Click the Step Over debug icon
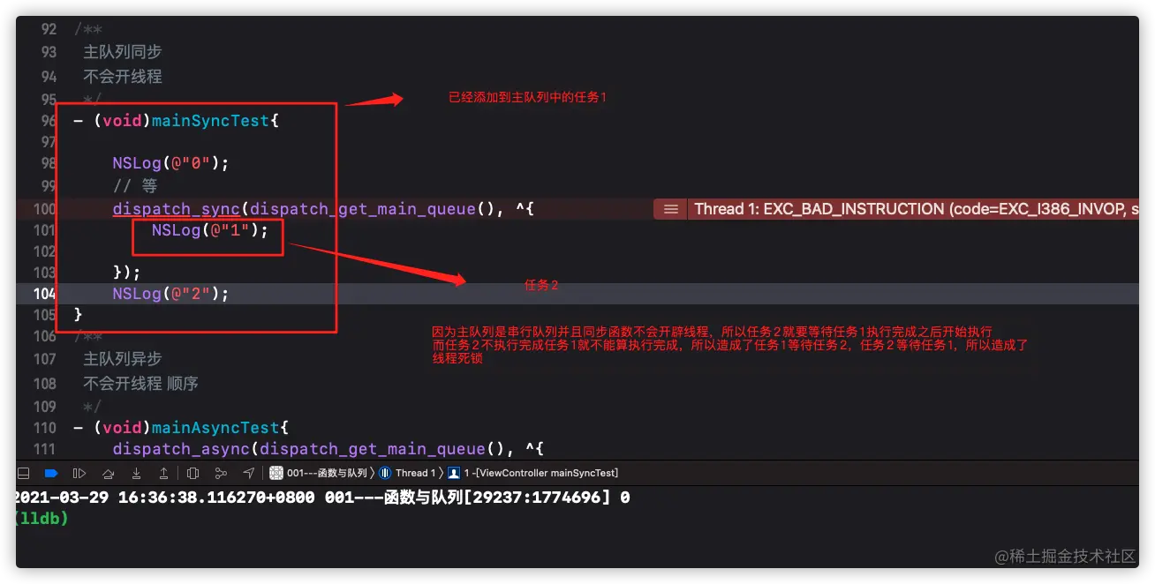 (108, 473)
